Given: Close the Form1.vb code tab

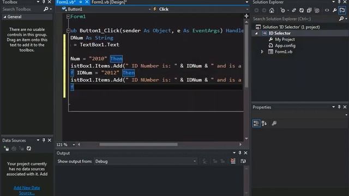Looking at the screenshot, I should click(87, 2).
